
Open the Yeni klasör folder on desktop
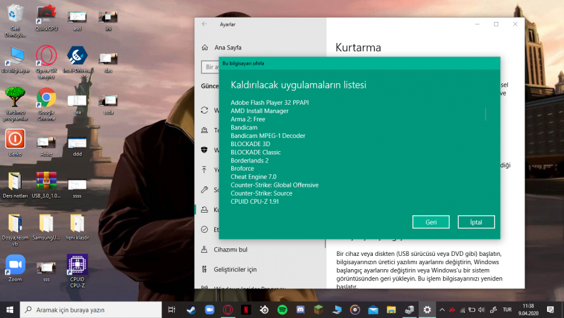click(x=77, y=227)
